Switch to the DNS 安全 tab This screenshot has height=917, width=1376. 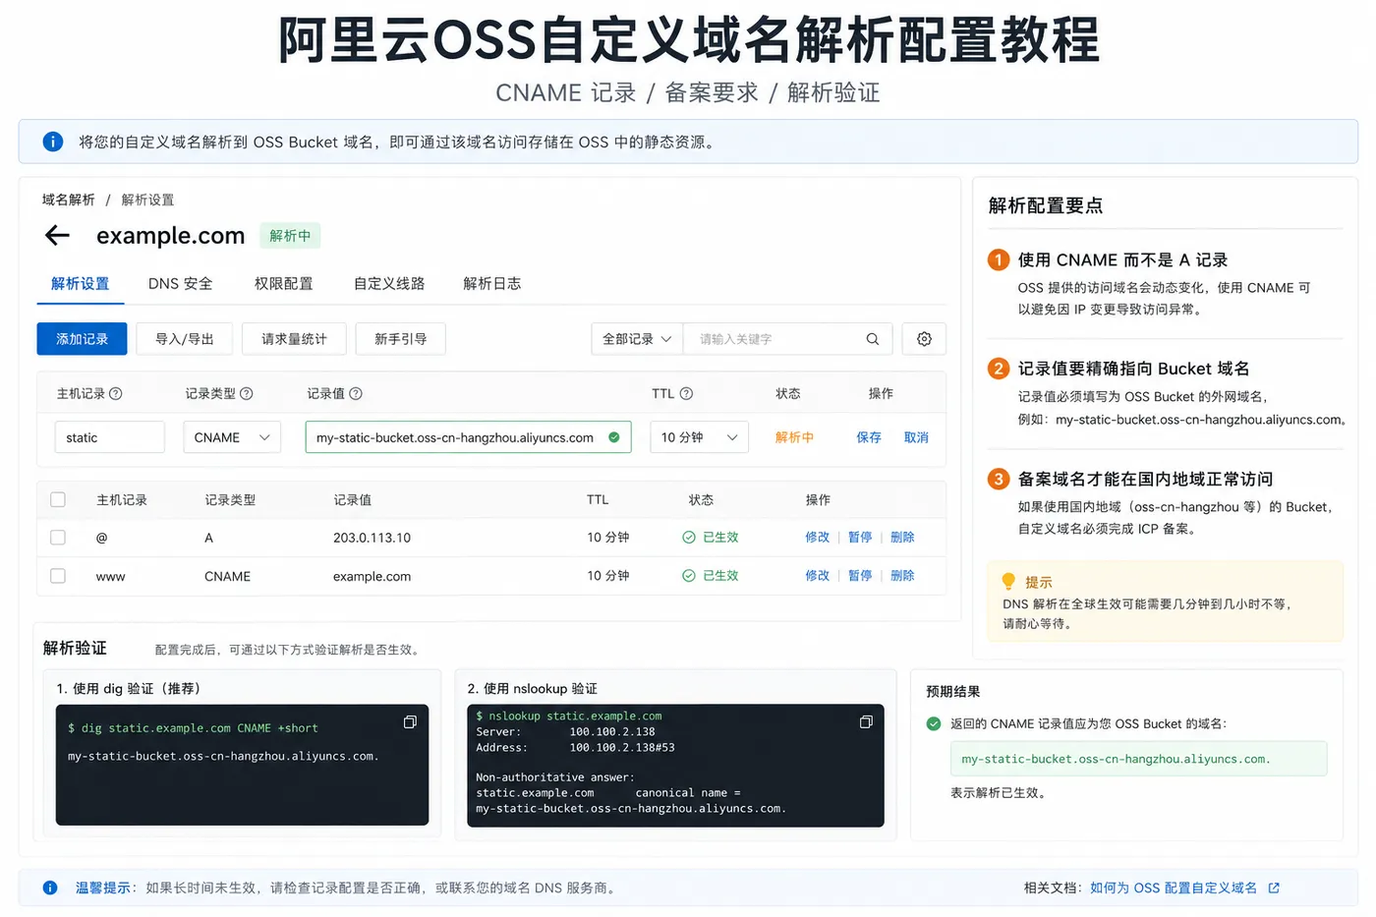click(x=180, y=284)
